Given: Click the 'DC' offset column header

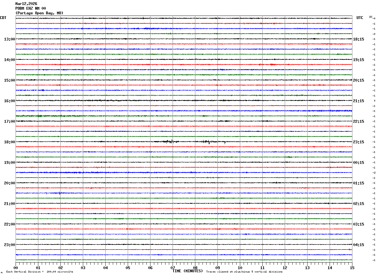Looking at the screenshot, I should click(x=371, y=17).
